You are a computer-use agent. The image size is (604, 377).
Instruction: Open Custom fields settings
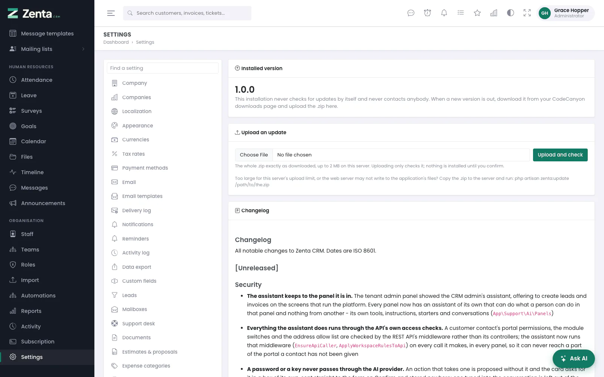click(x=163, y=281)
